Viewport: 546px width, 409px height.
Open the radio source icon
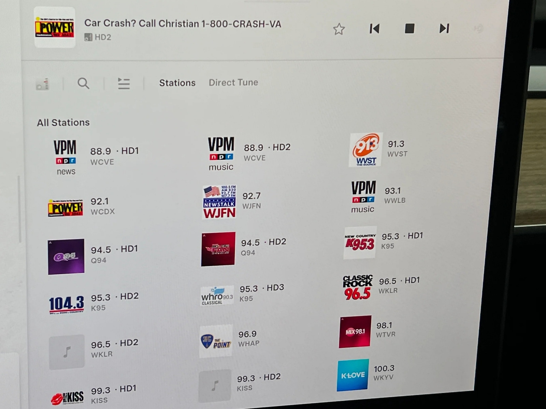(x=43, y=84)
